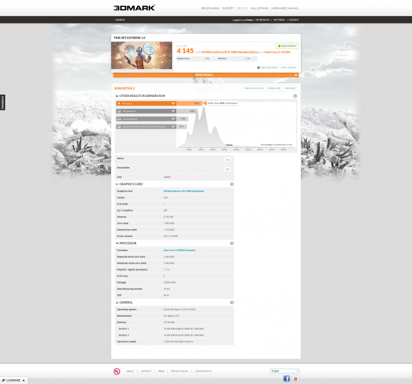Click Share this result
Image resolution: width=412 pixels, height=384 pixels.
(x=269, y=68)
